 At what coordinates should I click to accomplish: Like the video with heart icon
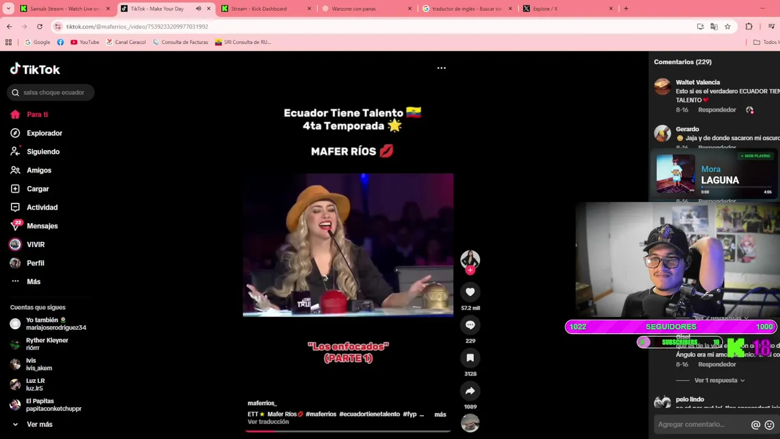(470, 292)
